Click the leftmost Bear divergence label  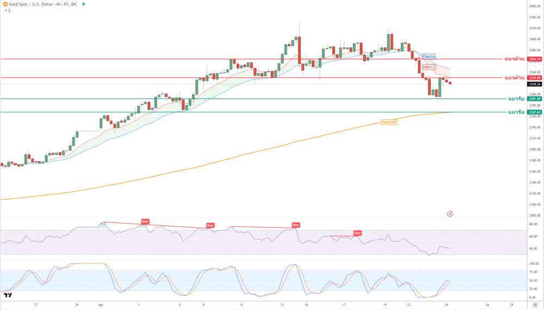click(145, 222)
